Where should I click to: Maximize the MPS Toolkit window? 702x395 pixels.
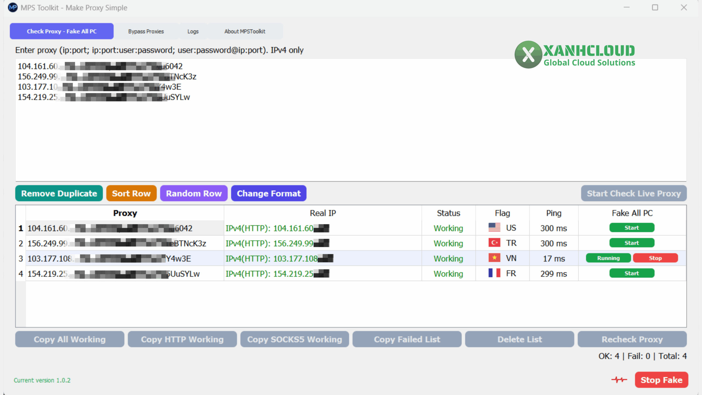pyautogui.click(x=655, y=7)
